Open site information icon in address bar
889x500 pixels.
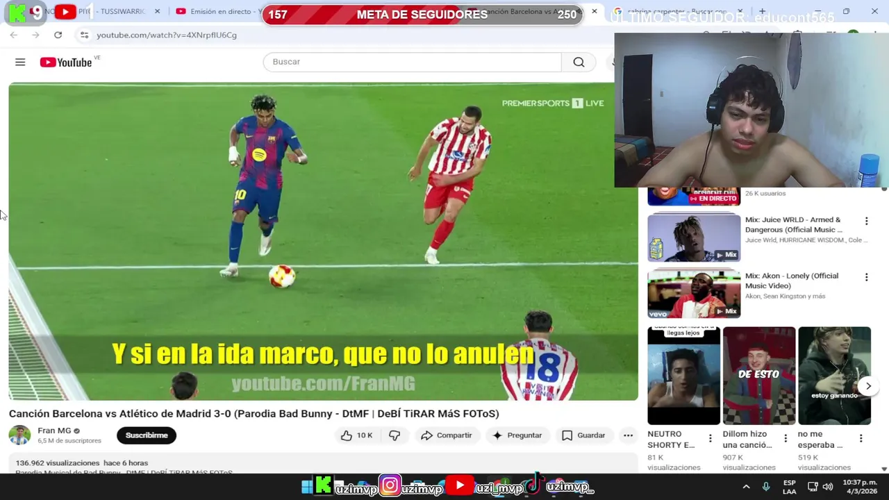pos(84,35)
